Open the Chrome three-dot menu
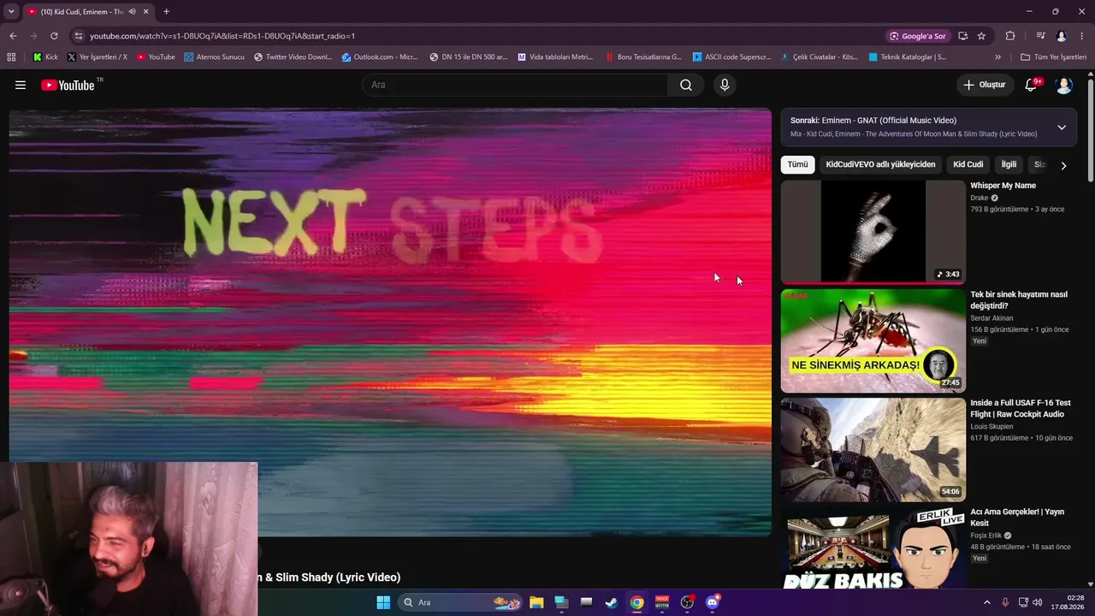 (1082, 36)
